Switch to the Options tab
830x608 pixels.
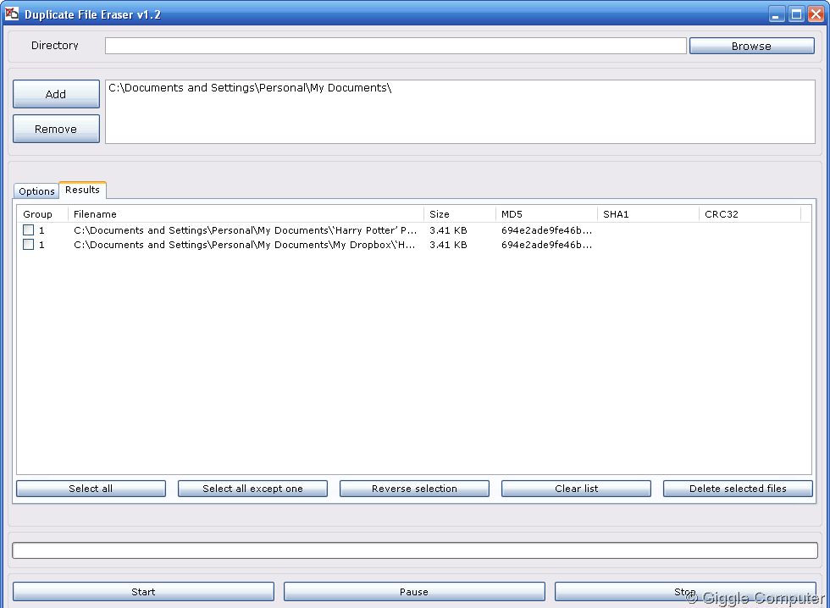pyautogui.click(x=36, y=191)
